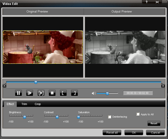Screen dimensions: 168x139
Task: Click the timeline playhead handle
Action: coord(36,82)
